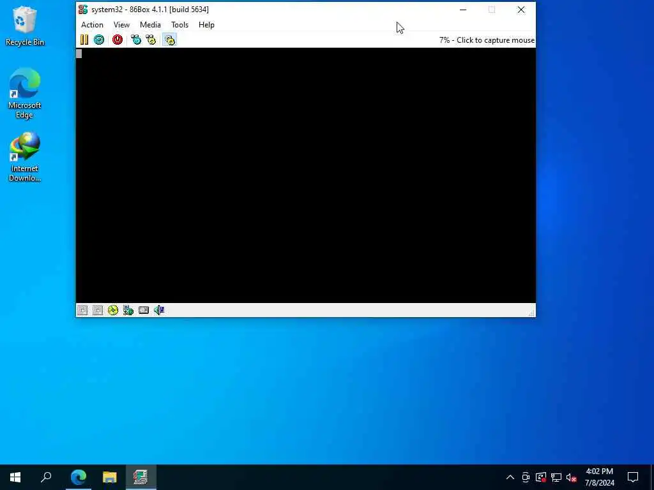Viewport: 654px width, 490px height.
Task: Open the Media menu
Action: click(150, 25)
